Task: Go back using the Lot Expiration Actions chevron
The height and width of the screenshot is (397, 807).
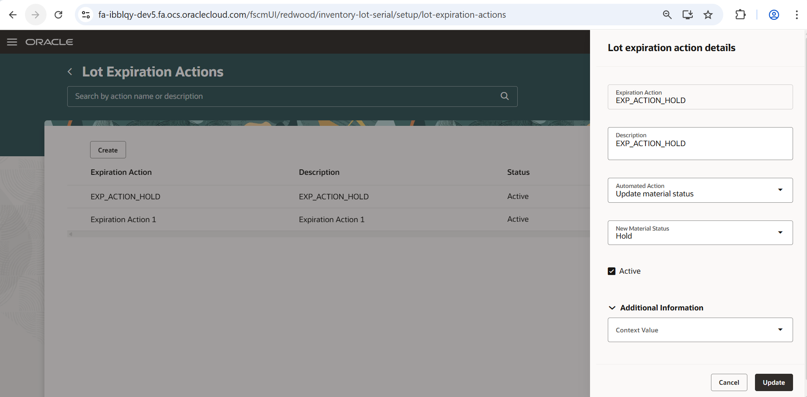Action: 70,72
